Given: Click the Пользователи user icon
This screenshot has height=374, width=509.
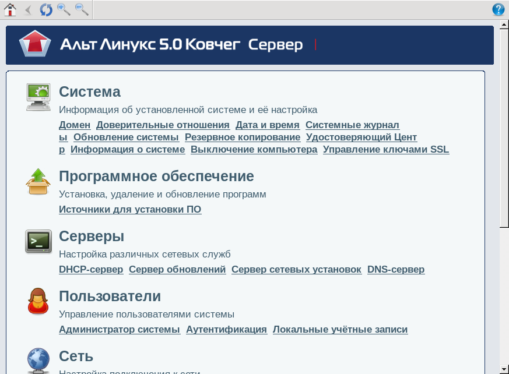Looking at the screenshot, I should click(38, 301).
